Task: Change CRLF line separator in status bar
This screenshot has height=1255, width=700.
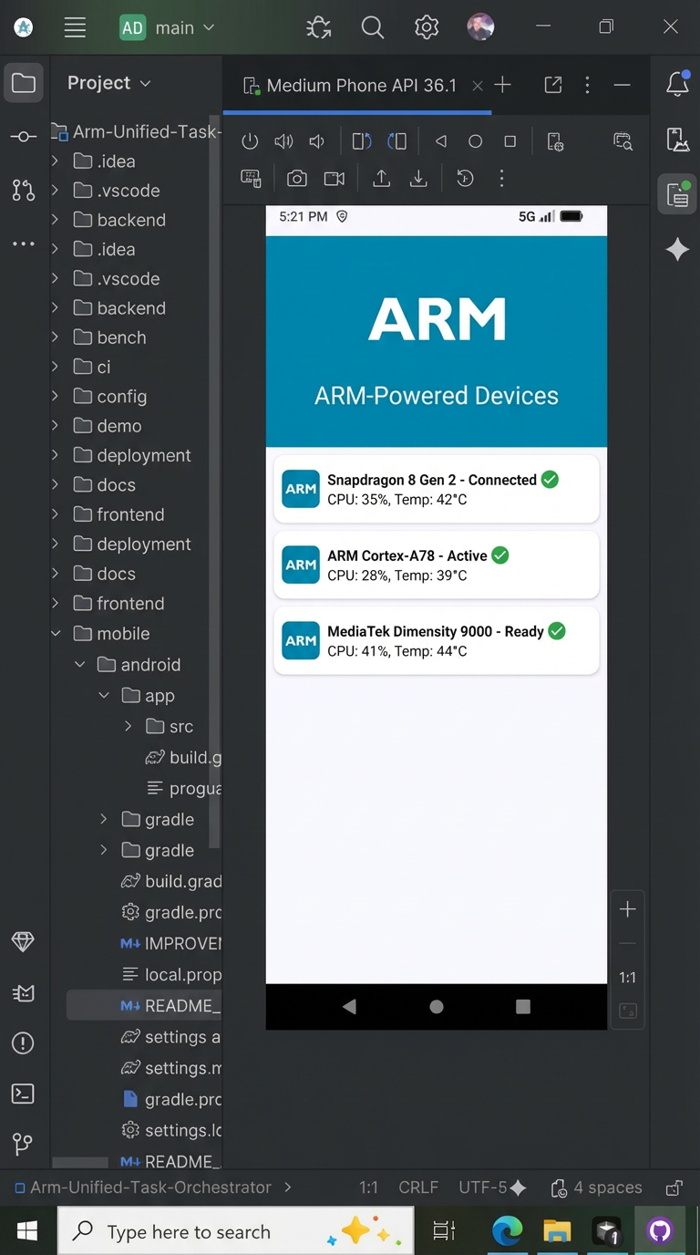Action: [x=418, y=1188]
